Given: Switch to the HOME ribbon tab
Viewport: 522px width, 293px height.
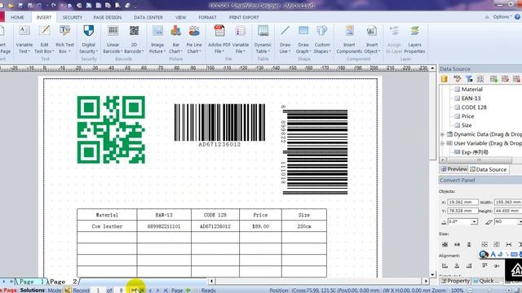Looking at the screenshot, I should 17,17.
